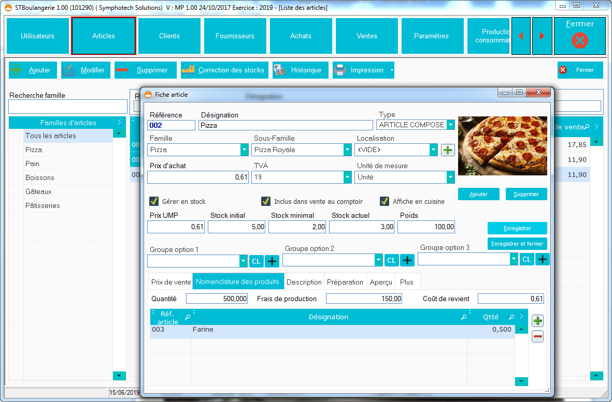Open the Groupe option 2 dropdown
The width and height of the screenshot is (612, 402).
coord(379,260)
